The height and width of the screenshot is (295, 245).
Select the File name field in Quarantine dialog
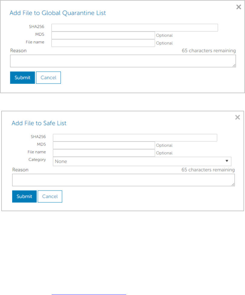pos(103,43)
